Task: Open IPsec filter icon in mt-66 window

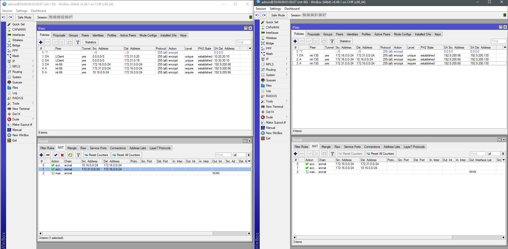Action: coord(332,41)
